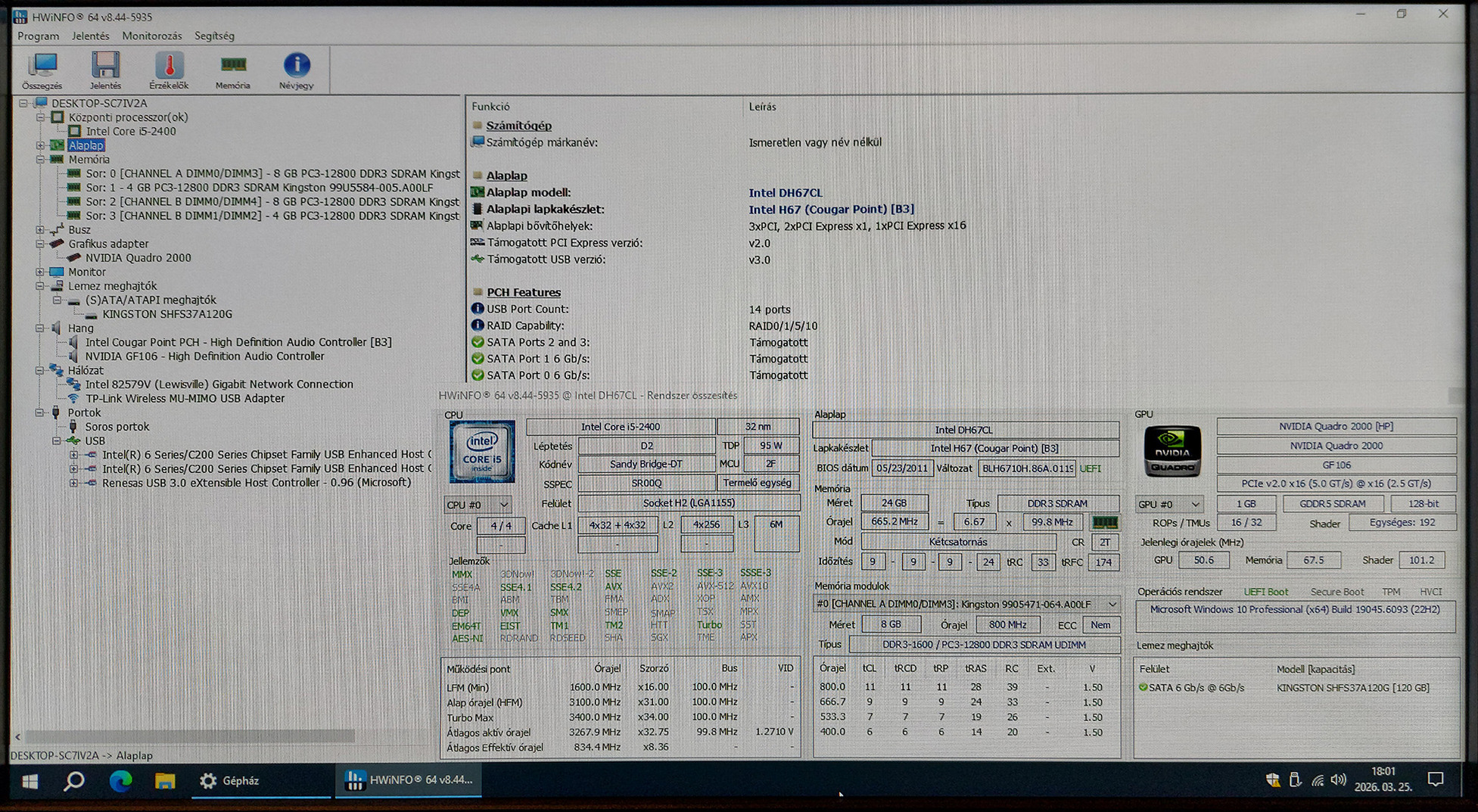Select Intel Core i5-2400 in tree

(130, 132)
